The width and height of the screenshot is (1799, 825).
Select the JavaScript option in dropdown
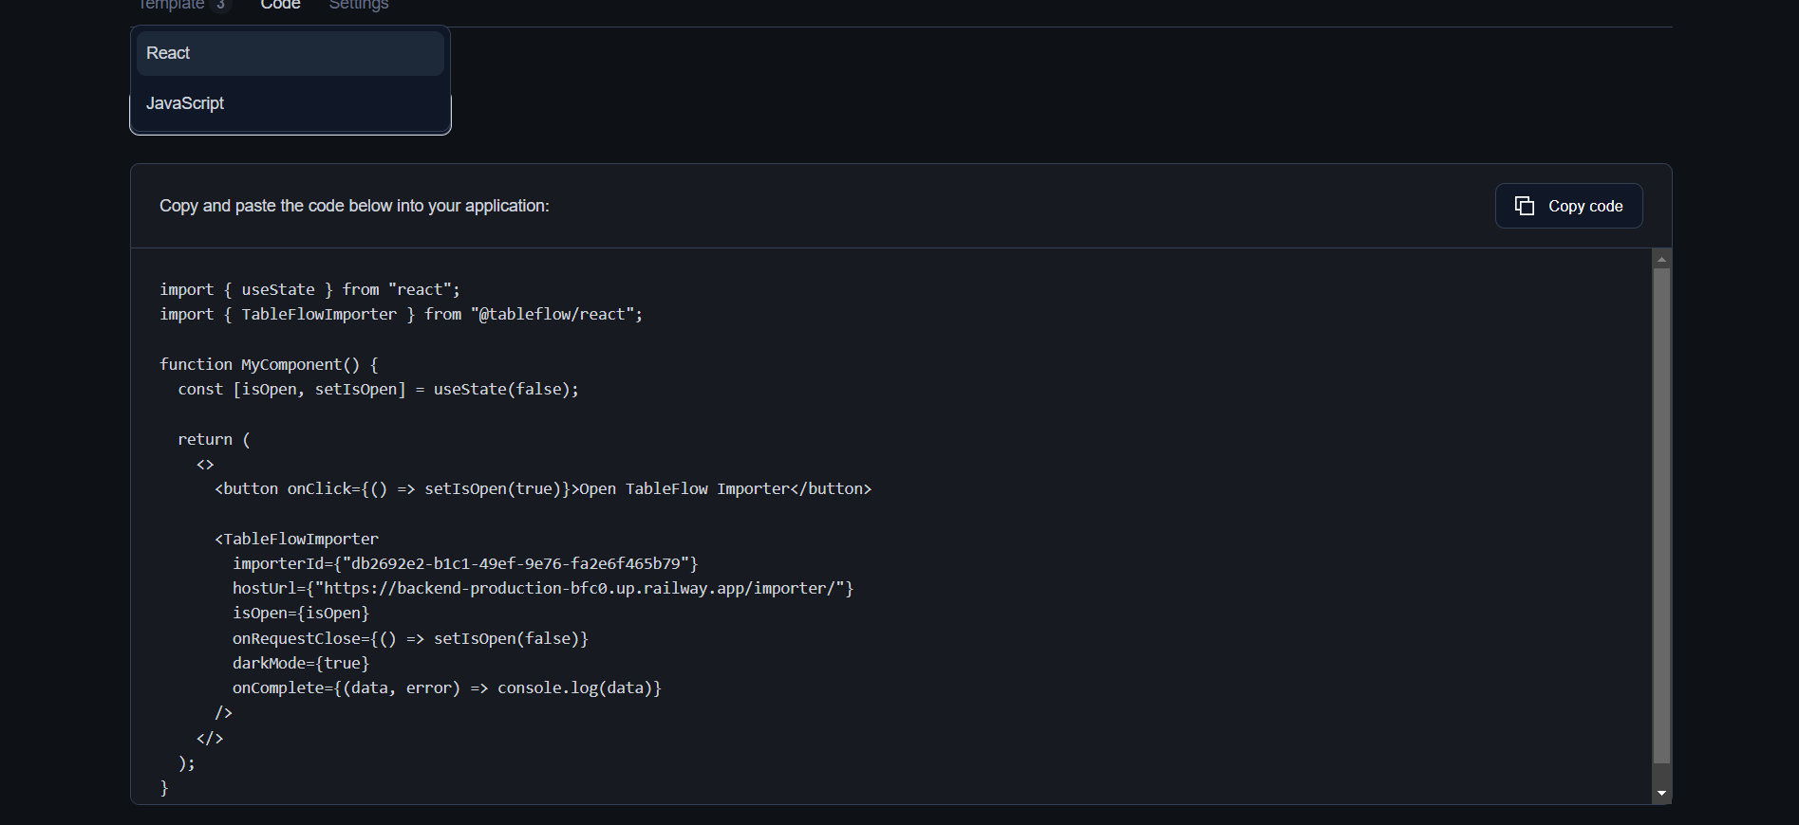pos(290,103)
